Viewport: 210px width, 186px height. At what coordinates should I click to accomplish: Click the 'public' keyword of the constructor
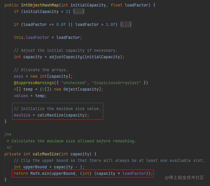click(12, 5)
